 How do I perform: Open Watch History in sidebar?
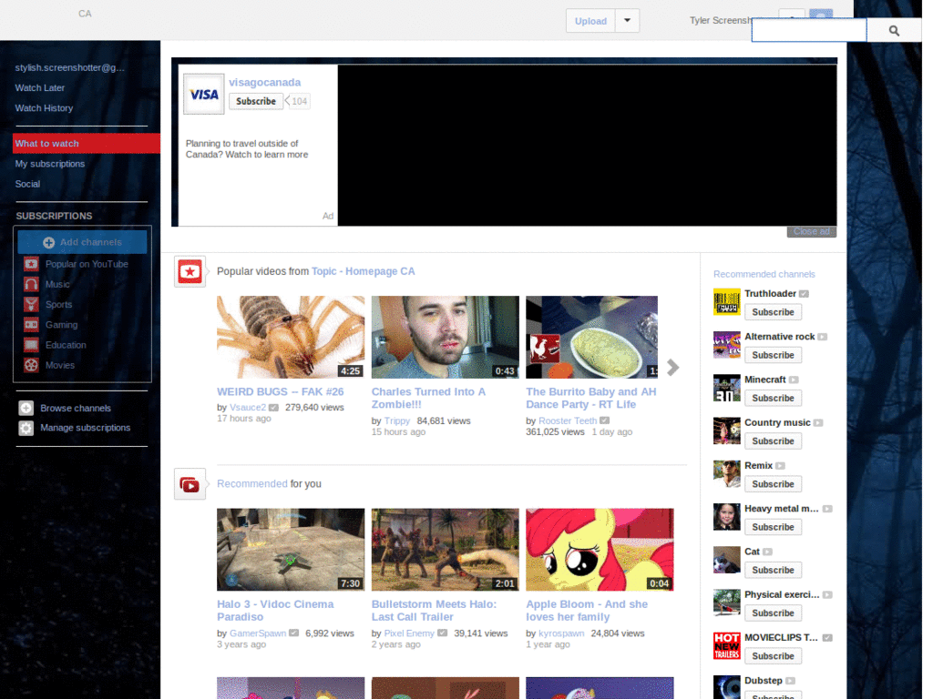(44, 108)
